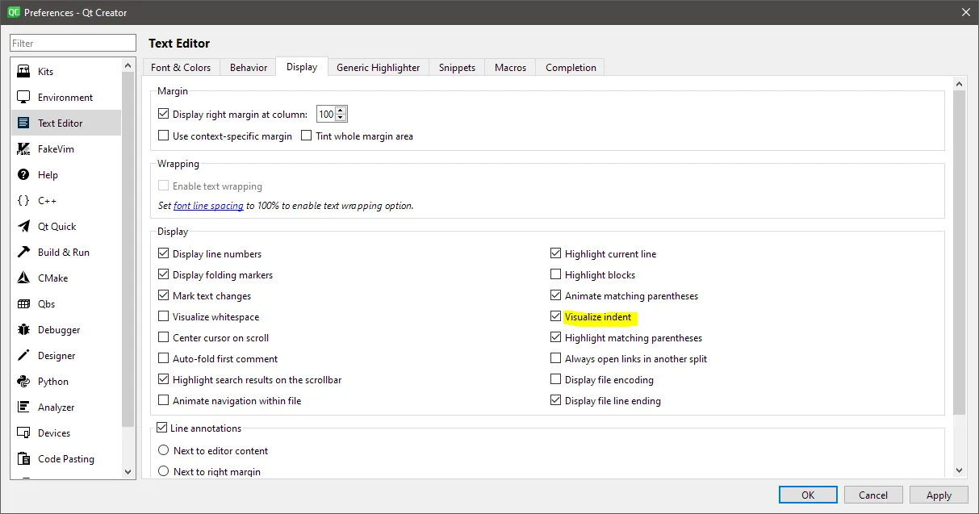Click the Filter search field
The height and width of the screenshot is (514, 979).
pos(73,43)
